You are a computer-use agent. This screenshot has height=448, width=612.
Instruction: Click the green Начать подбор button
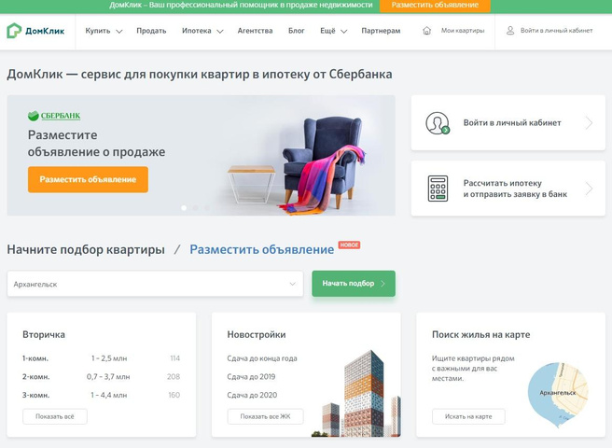point(354,284)
